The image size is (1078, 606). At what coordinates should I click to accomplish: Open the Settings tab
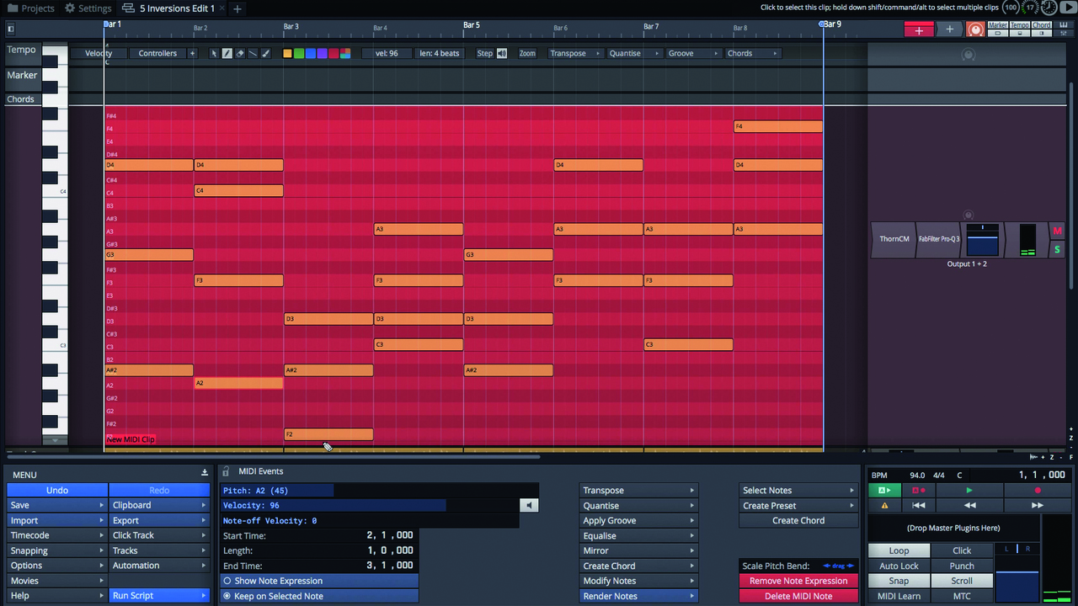(87, 8)
